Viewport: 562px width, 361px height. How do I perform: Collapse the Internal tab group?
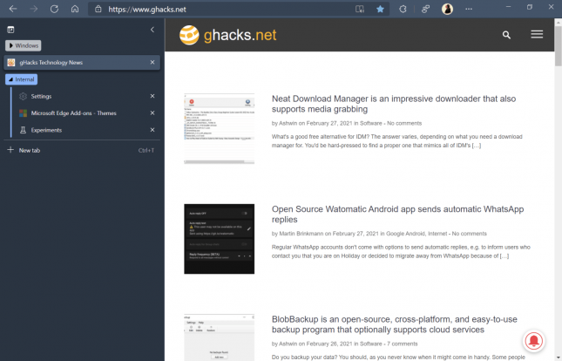(x=21, y=79)
